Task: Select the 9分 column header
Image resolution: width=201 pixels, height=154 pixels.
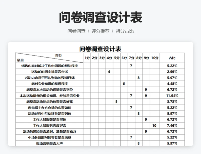Action: pos(146,58)
